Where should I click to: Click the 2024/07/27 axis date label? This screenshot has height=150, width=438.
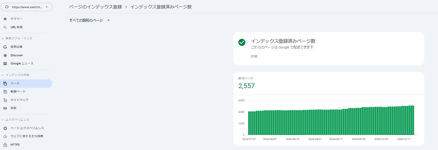click(x=249, y=139)
